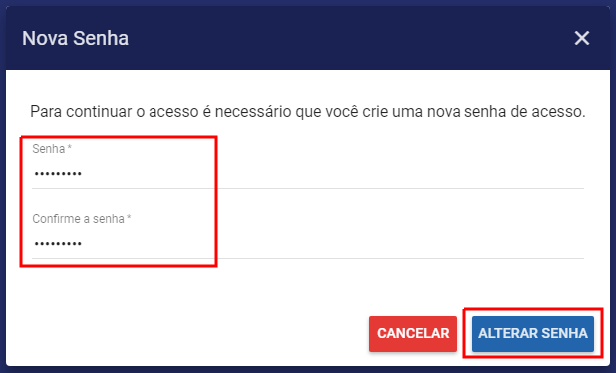Click the Confirme a senha label
Screen dimensions: 616x373
point(78,219)
